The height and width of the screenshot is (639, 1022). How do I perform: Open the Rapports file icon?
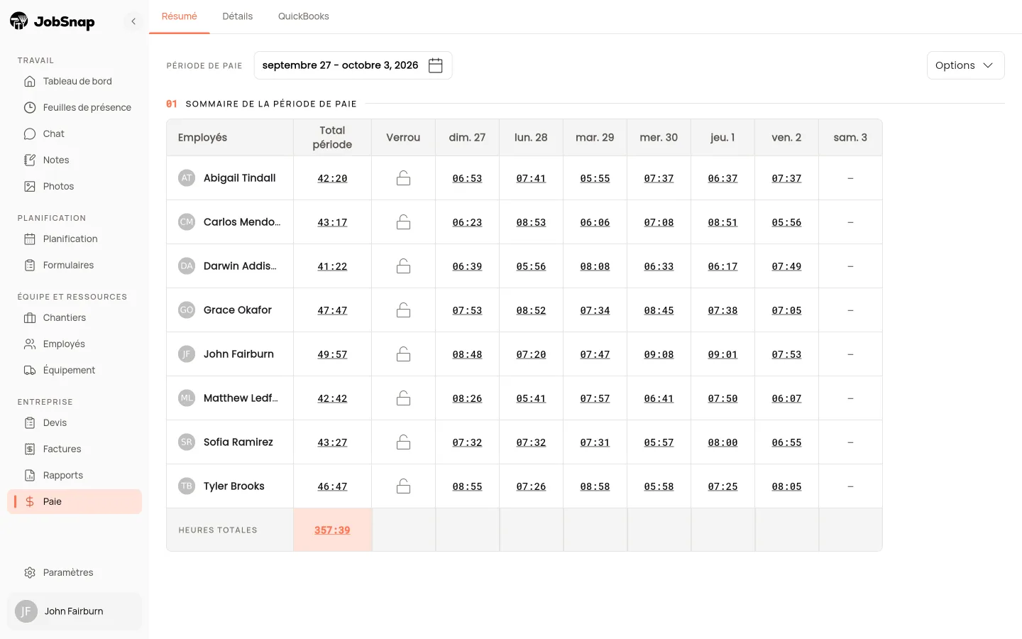pyautogui.click(x=30, y=475)
